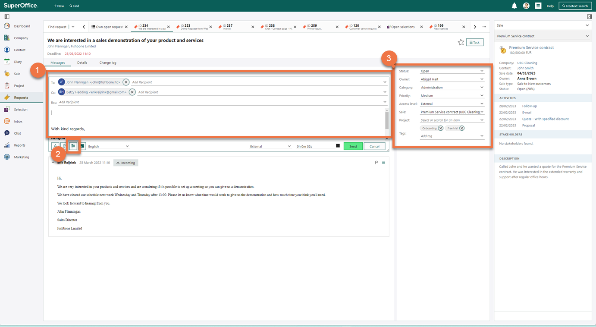Switch to the Details tab
The width and height of the screenshot is (596, 327).
(x=82, y=63)
